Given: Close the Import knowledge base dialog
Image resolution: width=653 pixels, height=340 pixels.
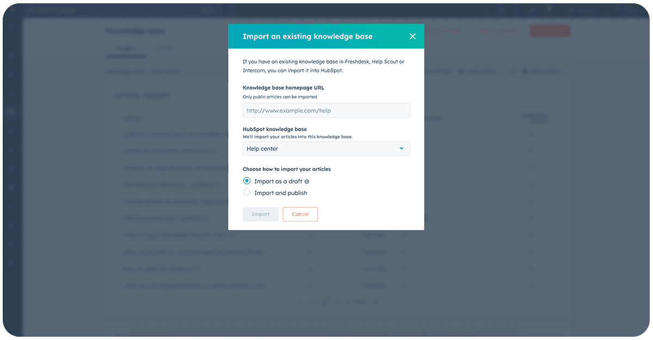Looking at the screenshot, I should pos(412,36).
